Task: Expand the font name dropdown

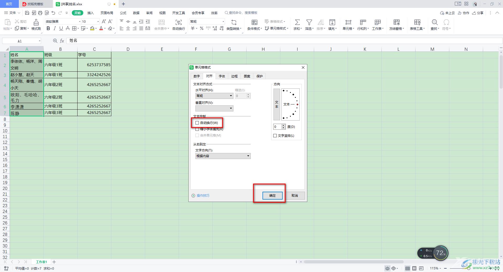Action: click(80, 21)
